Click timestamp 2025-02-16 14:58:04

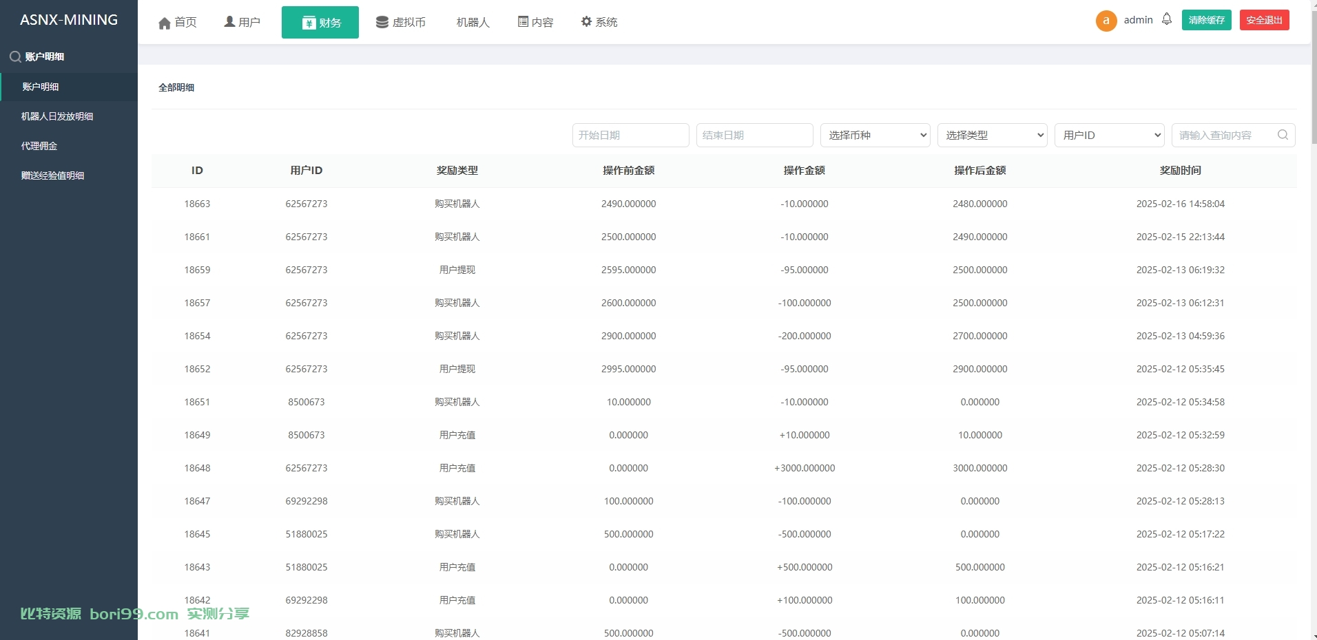point(1181,204)
